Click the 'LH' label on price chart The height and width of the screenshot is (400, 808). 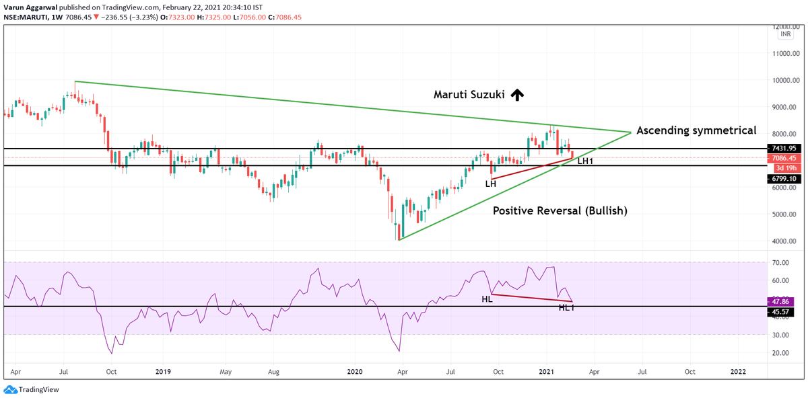tap(491, 184)
